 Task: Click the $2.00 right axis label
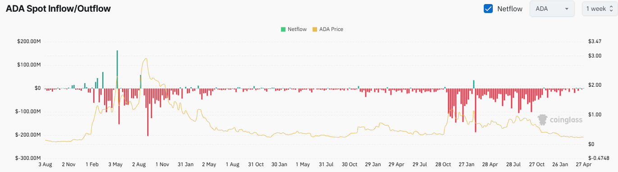[x=595, y=85]
